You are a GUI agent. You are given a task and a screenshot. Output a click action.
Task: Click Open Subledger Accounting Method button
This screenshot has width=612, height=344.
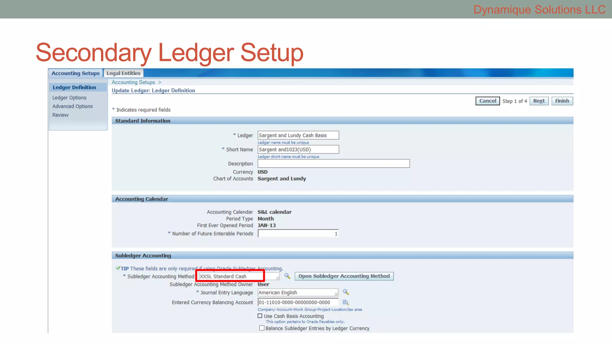click(344, 276)
